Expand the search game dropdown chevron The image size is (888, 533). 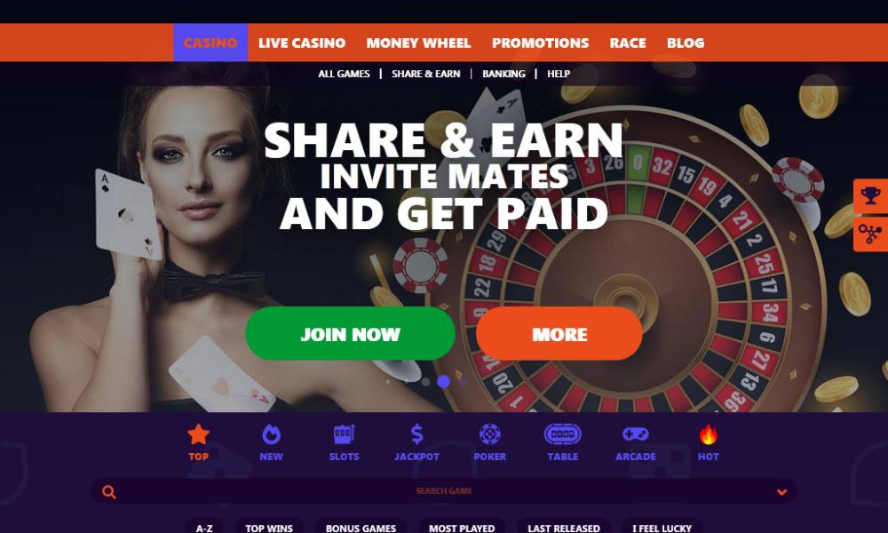[781, 491]
